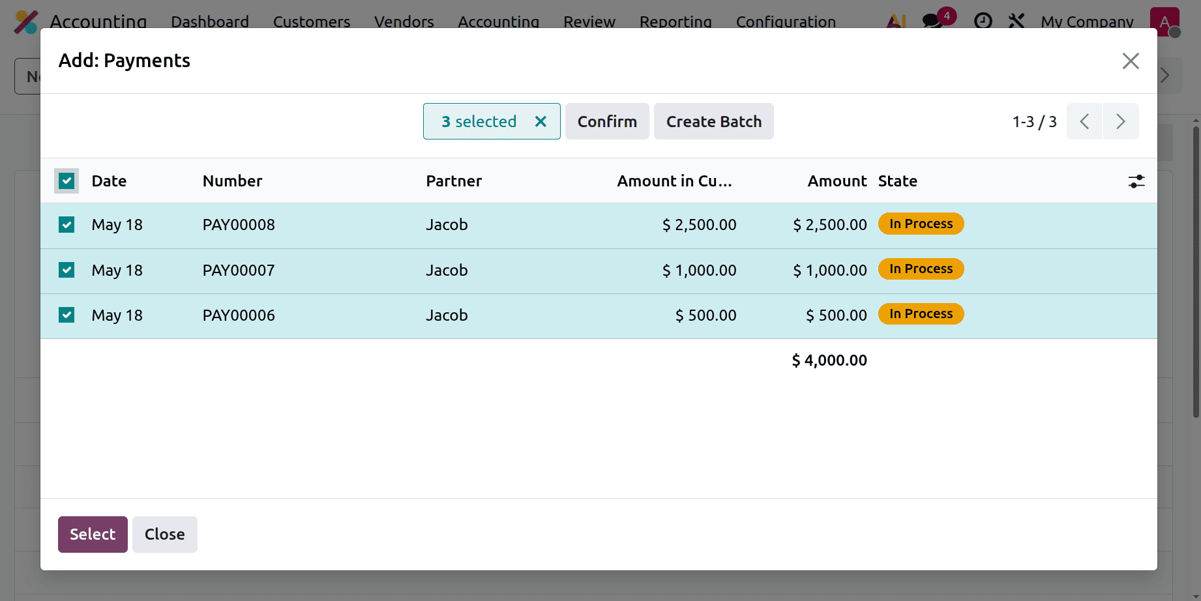Click payment number PAY00008
Screen dimensions: 1201x601
[x=239, y=225]
